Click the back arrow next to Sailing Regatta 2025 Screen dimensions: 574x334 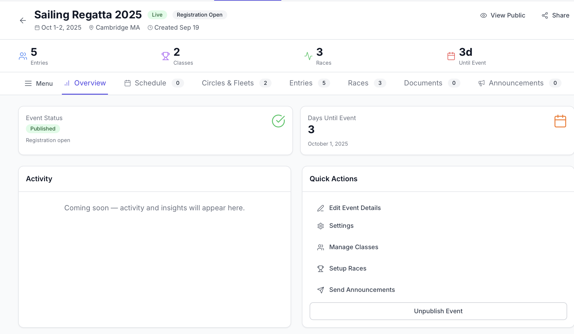pos(23,20)
